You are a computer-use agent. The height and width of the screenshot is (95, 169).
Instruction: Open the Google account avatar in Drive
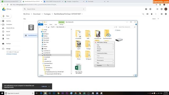point(166,9)
